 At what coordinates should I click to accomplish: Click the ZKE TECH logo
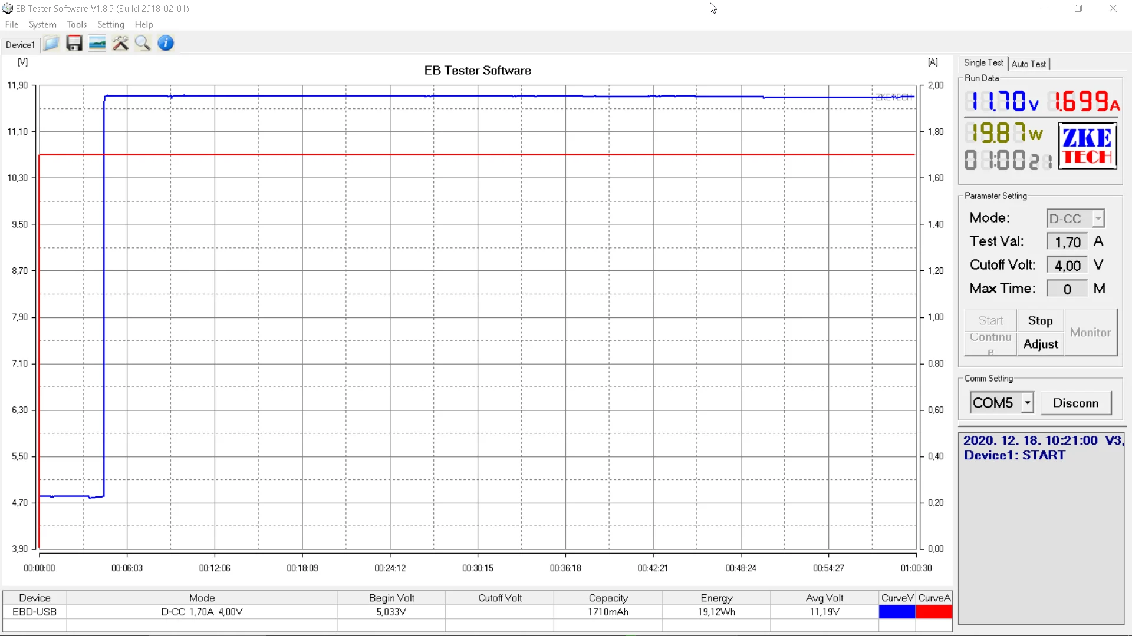coord(1087,146)
